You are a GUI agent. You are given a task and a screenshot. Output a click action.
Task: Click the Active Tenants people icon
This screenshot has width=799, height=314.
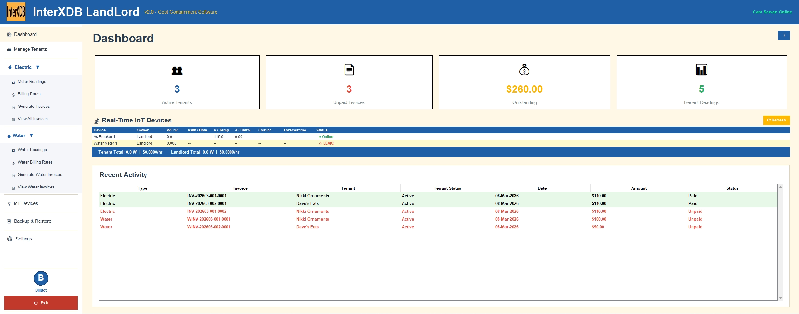(177, 71)
